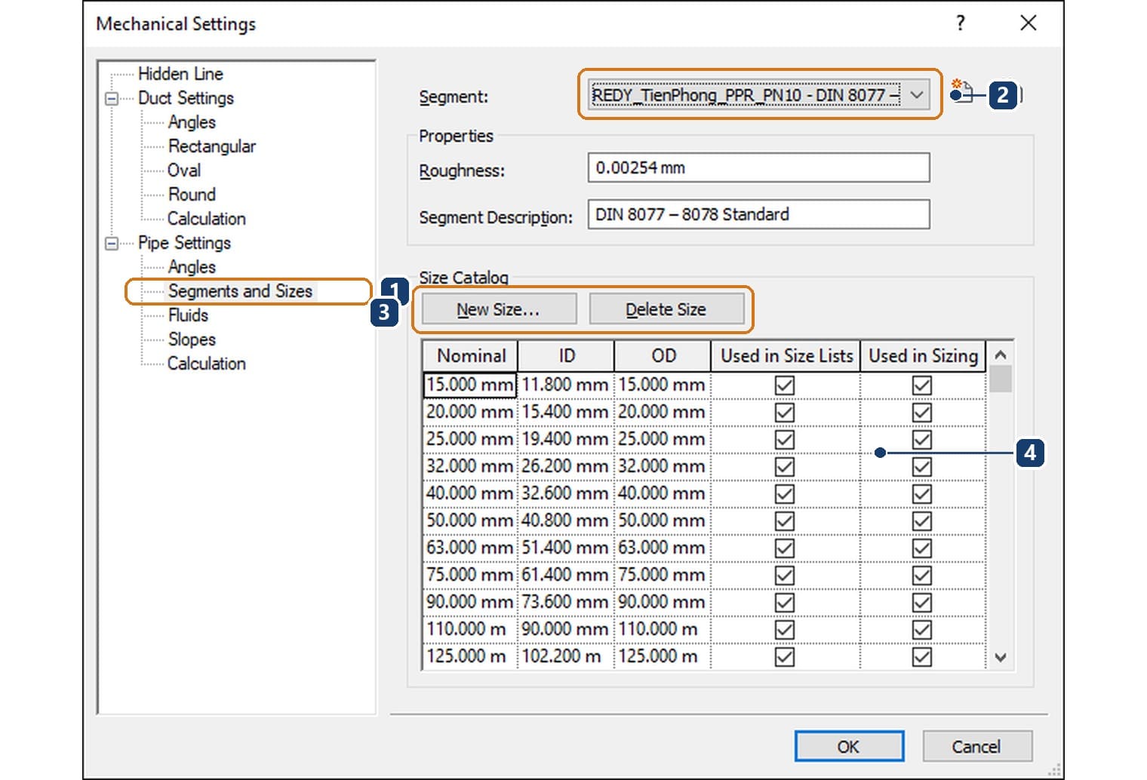The height and width of the screenshot is (780, 1147).
Task: Click size table scroll up arrow
Action: click(1001, 354)
